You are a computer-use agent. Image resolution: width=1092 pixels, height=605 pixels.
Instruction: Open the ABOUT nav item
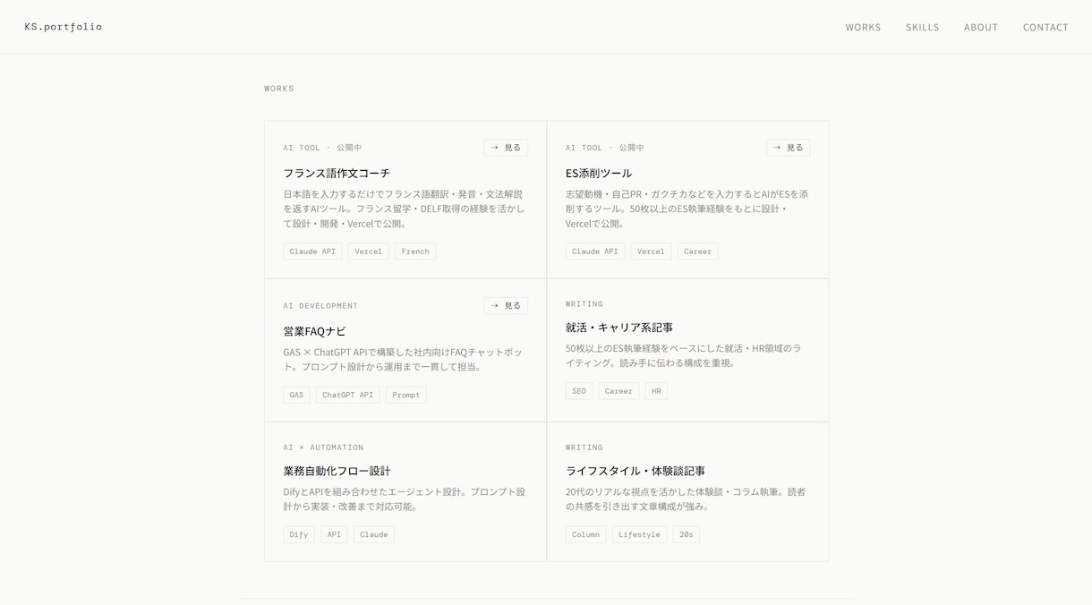tap(980, 28)
